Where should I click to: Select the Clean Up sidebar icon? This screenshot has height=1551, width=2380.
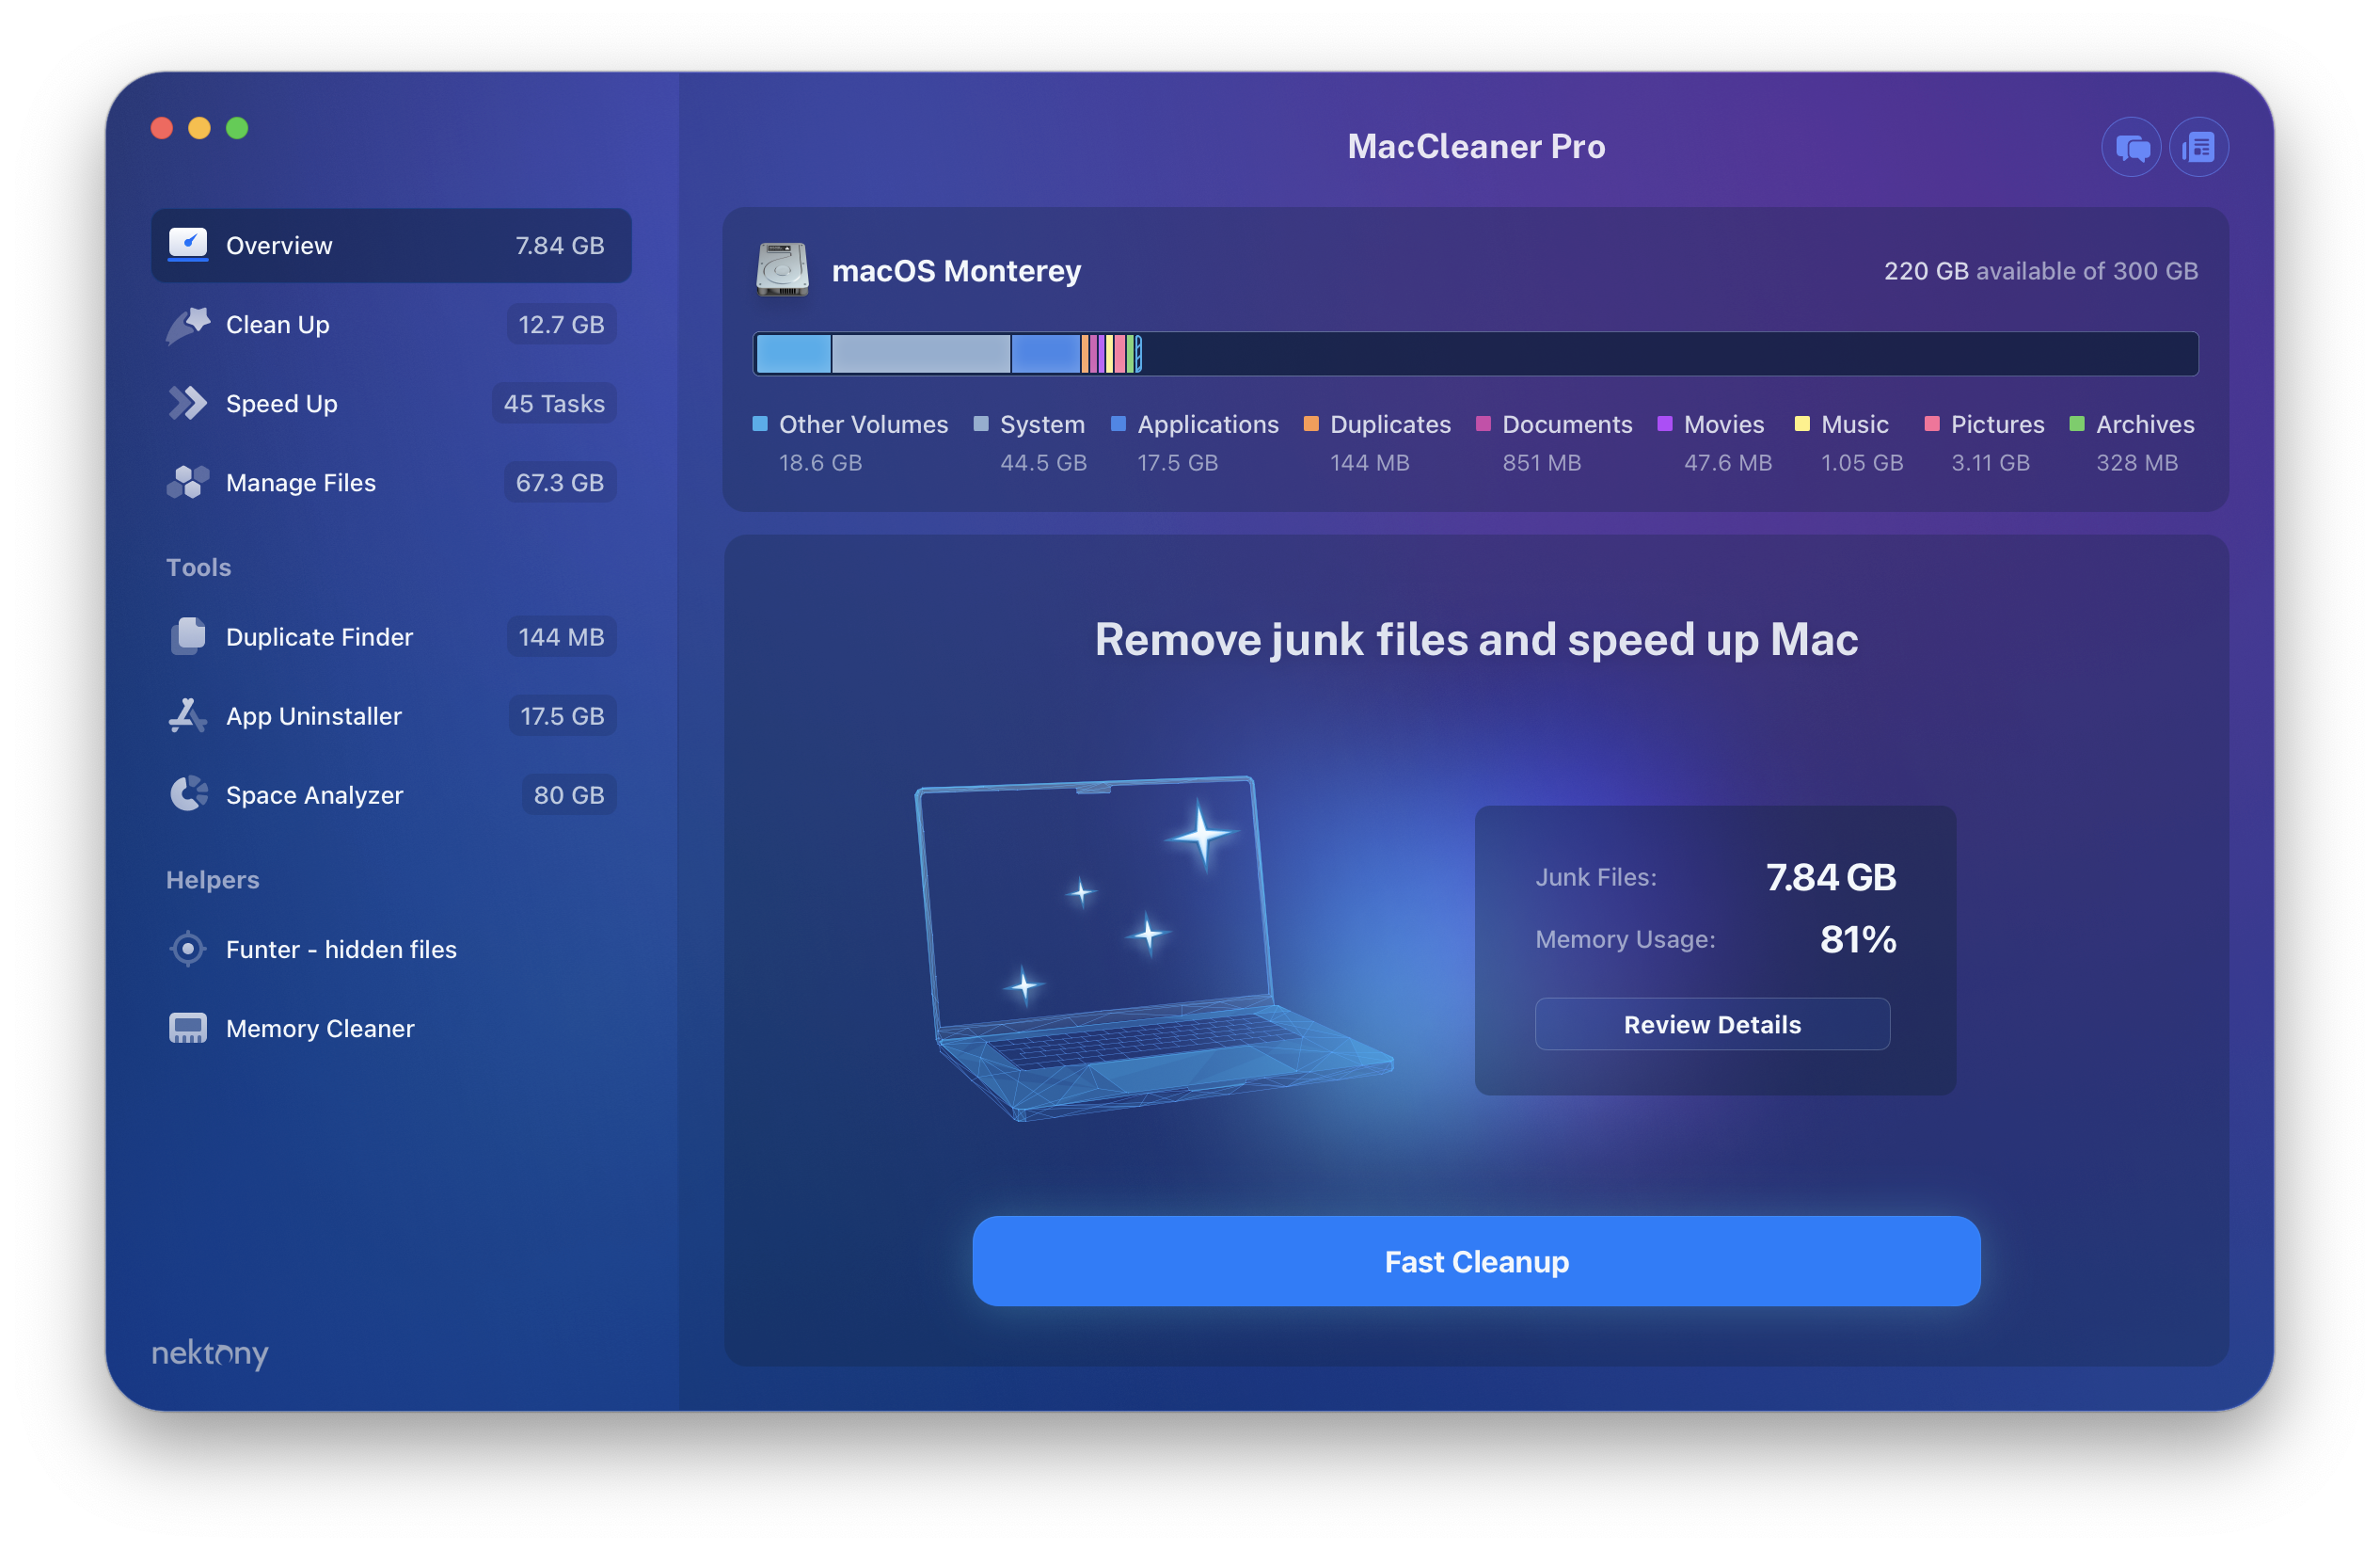coord(188,323)
